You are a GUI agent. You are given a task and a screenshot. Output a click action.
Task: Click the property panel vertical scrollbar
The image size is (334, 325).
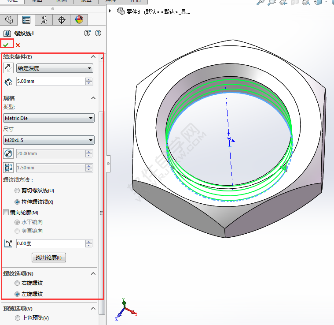point(102,213)
